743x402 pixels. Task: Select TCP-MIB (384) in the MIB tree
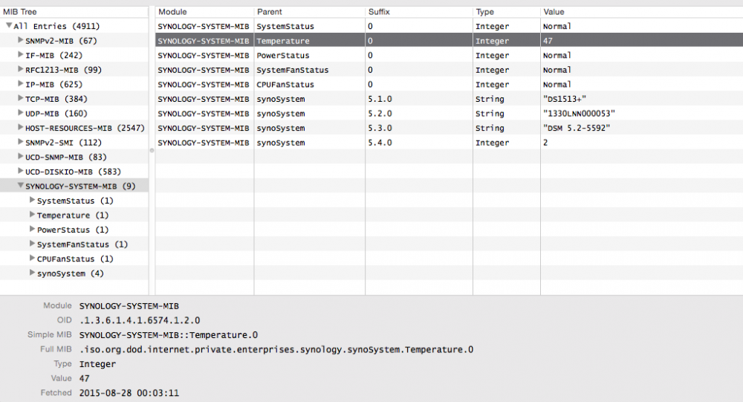click(x=56, y=99)
